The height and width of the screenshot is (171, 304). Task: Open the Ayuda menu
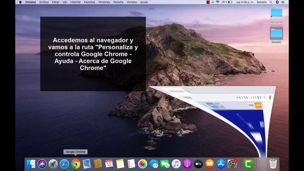(144, 2)
